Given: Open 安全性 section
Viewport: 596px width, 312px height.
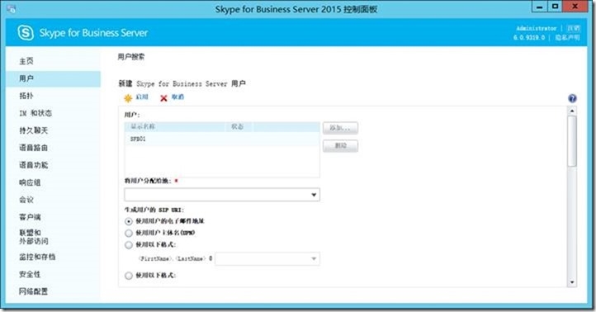Looking at the screenshot, I should point(30,274).
